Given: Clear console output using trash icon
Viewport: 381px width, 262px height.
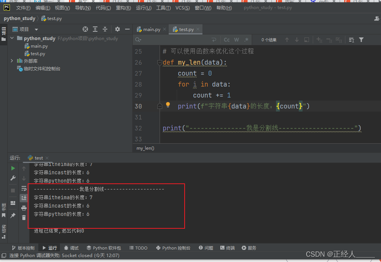Looking at the screenshot, I should [x=24, y=217].
